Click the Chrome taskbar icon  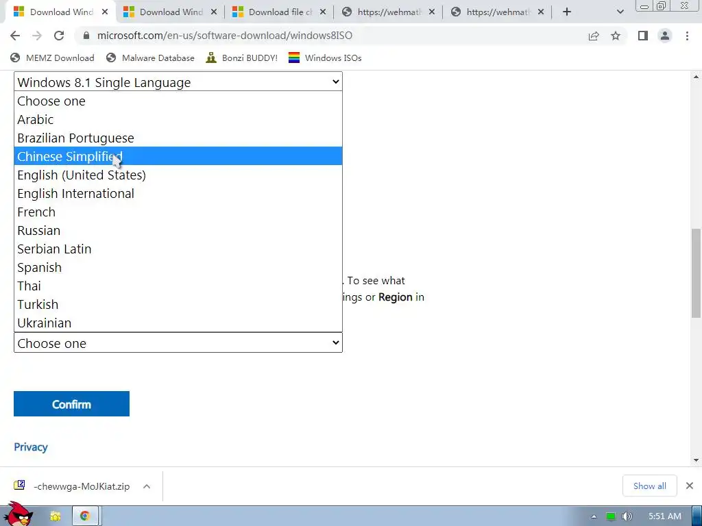click(84, 516)
